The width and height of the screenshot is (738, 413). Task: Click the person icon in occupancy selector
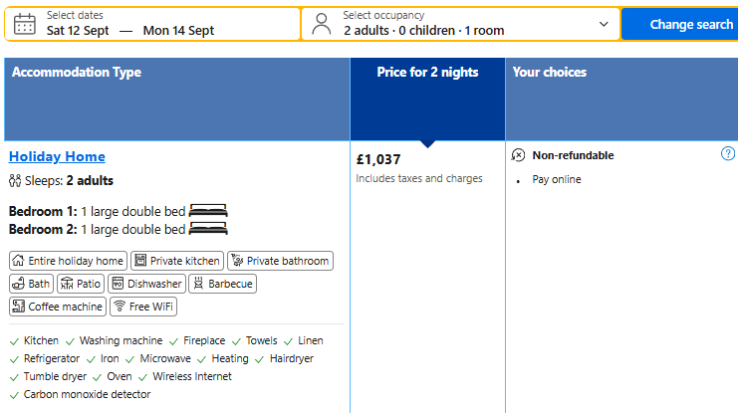coord(322,24)
